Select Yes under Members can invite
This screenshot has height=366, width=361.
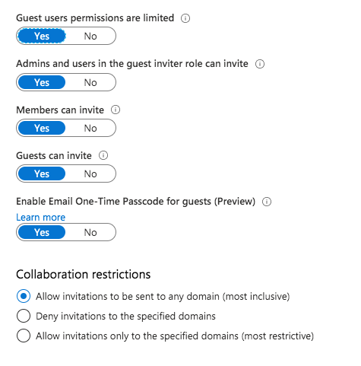(x=42, y=128)
